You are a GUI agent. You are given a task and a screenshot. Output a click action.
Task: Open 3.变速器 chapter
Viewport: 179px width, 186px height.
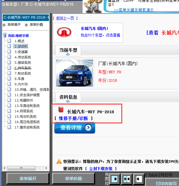[21, 52]
